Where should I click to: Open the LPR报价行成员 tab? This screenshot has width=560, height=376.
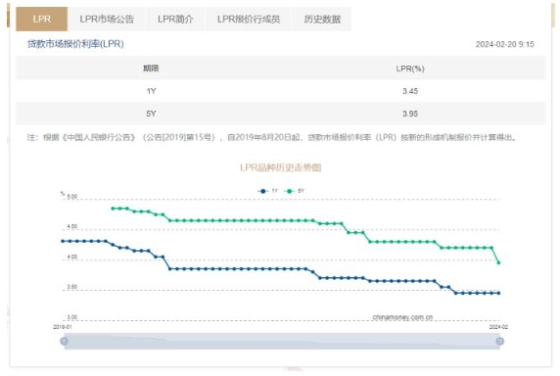click(x=249, y=19)
